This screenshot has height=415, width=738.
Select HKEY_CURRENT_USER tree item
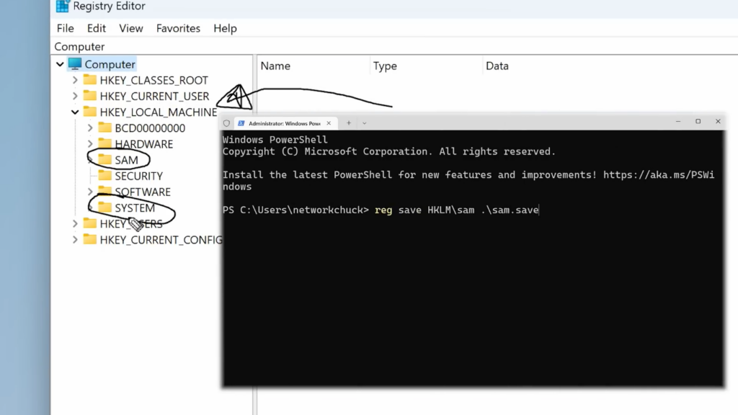[154, 97]
